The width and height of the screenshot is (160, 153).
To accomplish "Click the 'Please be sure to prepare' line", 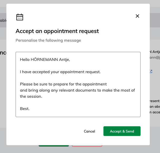I will point(63,84).
